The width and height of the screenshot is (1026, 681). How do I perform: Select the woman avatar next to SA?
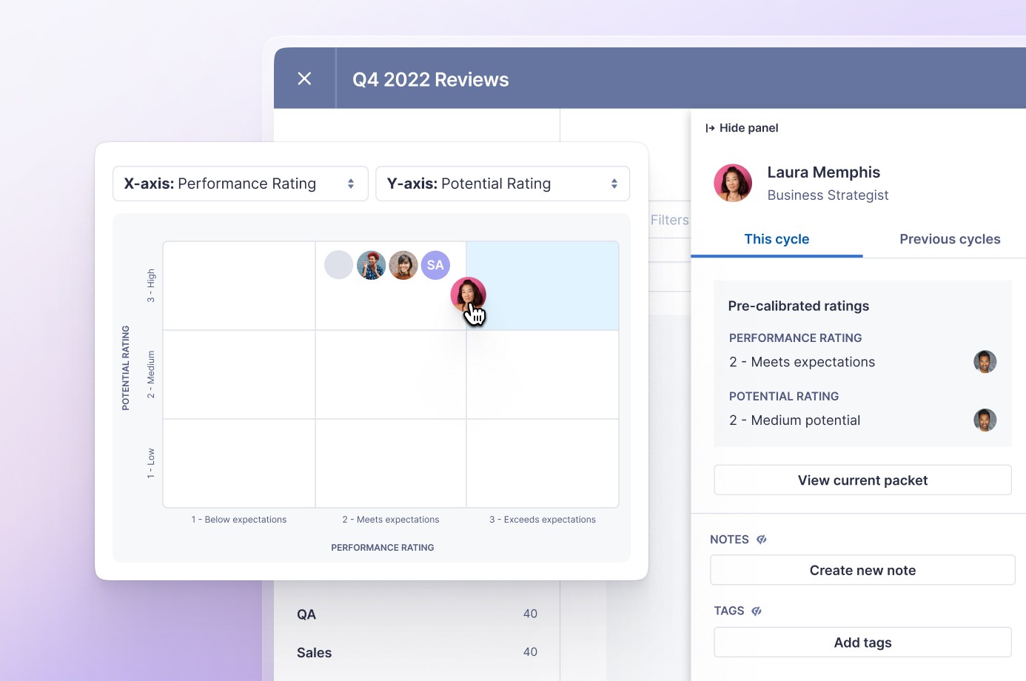(403, 265)
